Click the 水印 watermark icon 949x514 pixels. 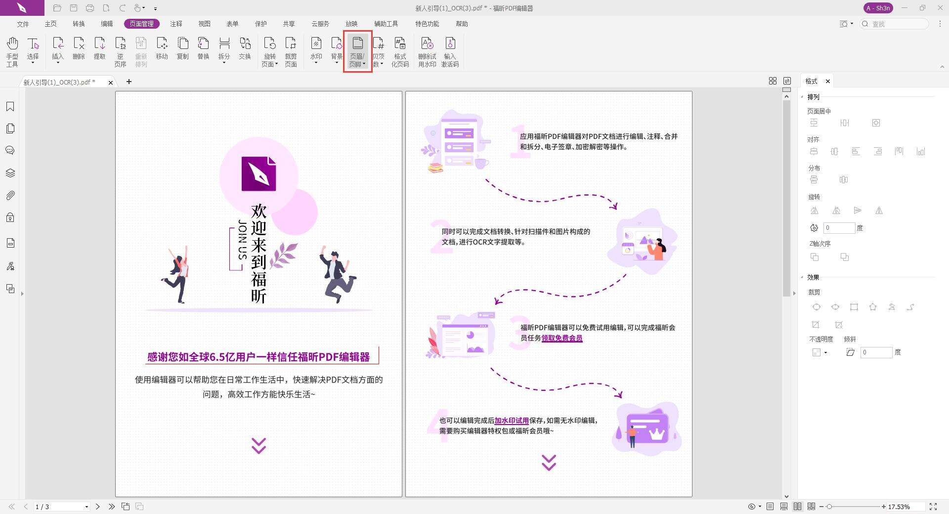(316, 49)
